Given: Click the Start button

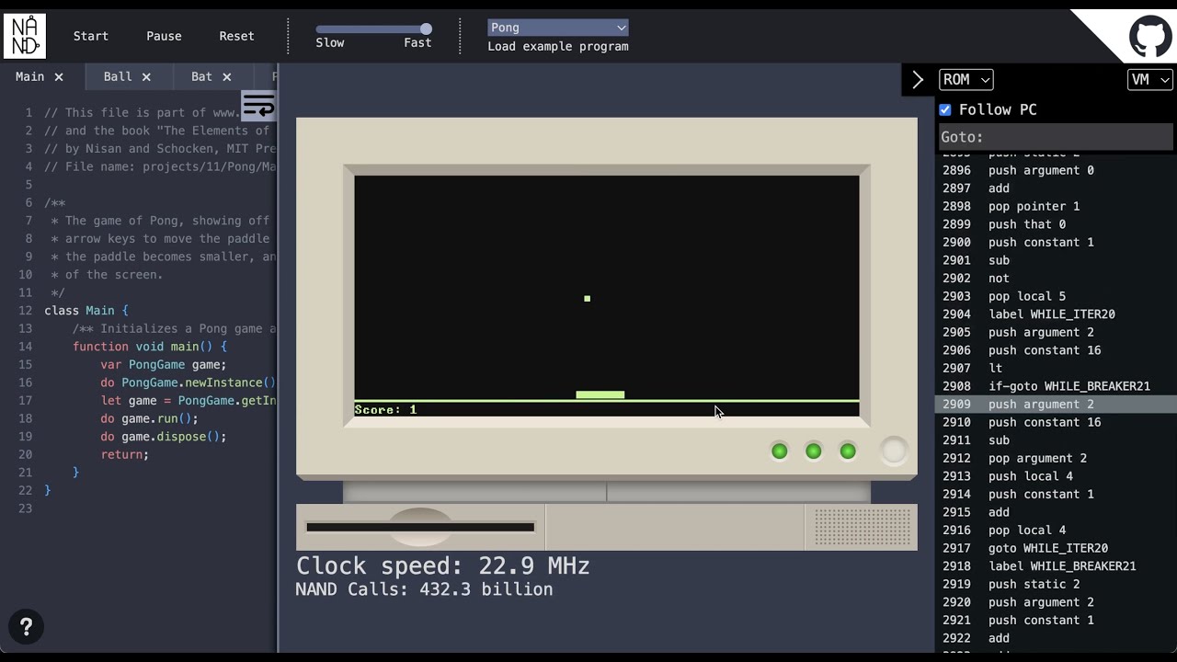Looking at the screenshot, I should pyautogui.click(x=91, y=36).
